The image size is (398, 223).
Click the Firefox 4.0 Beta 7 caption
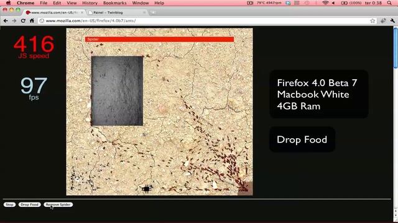(319, 94)
